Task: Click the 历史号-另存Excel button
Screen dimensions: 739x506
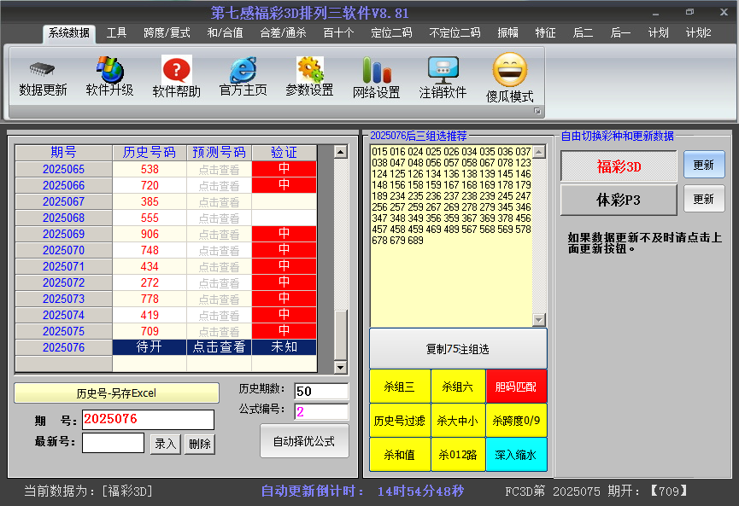Action: click(x=116, y=393)
